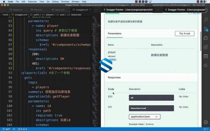Switch to Schema view for 401 response
This screenshot has width=210, height=131.
coord(149,124)
